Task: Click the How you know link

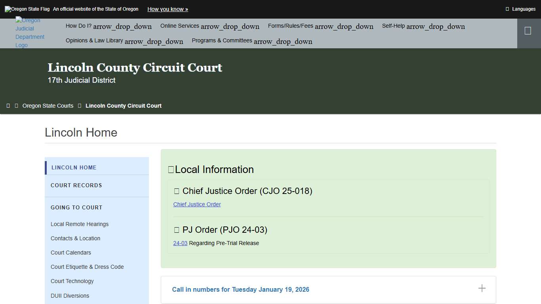Action: (x=168, y=9)
